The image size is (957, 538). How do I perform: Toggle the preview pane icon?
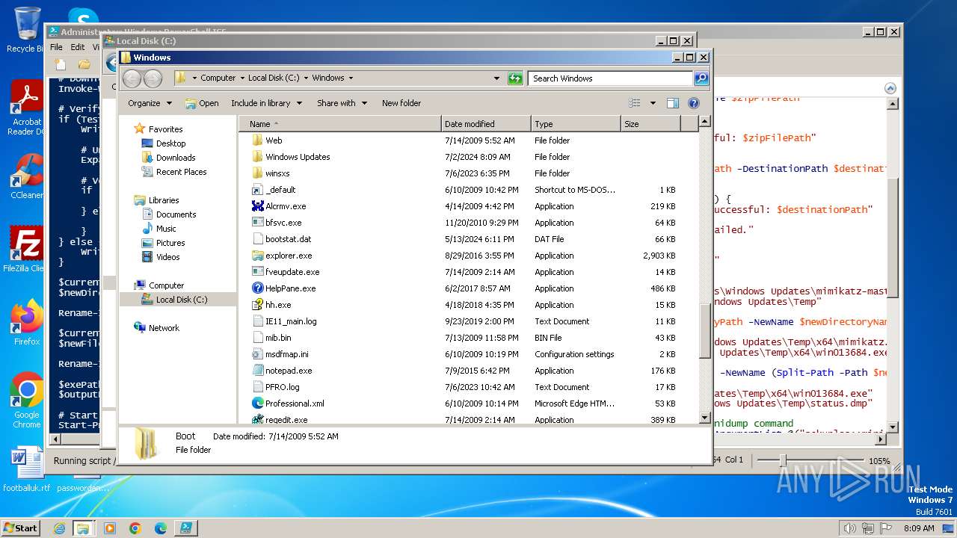pos(672,103)
